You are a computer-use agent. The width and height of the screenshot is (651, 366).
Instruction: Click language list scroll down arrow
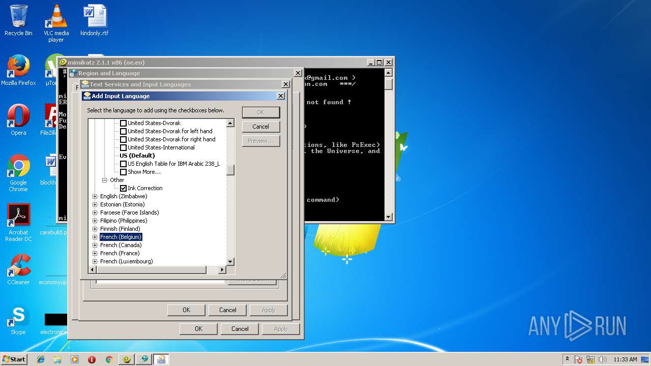tap(230, 261)
